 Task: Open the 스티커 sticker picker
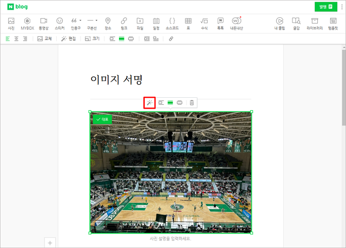tap(59, 23)
